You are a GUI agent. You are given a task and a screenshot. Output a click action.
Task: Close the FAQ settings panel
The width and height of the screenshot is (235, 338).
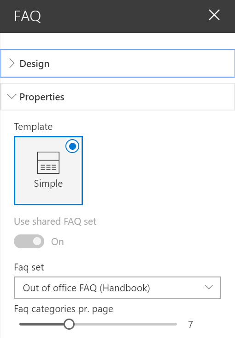214,15
